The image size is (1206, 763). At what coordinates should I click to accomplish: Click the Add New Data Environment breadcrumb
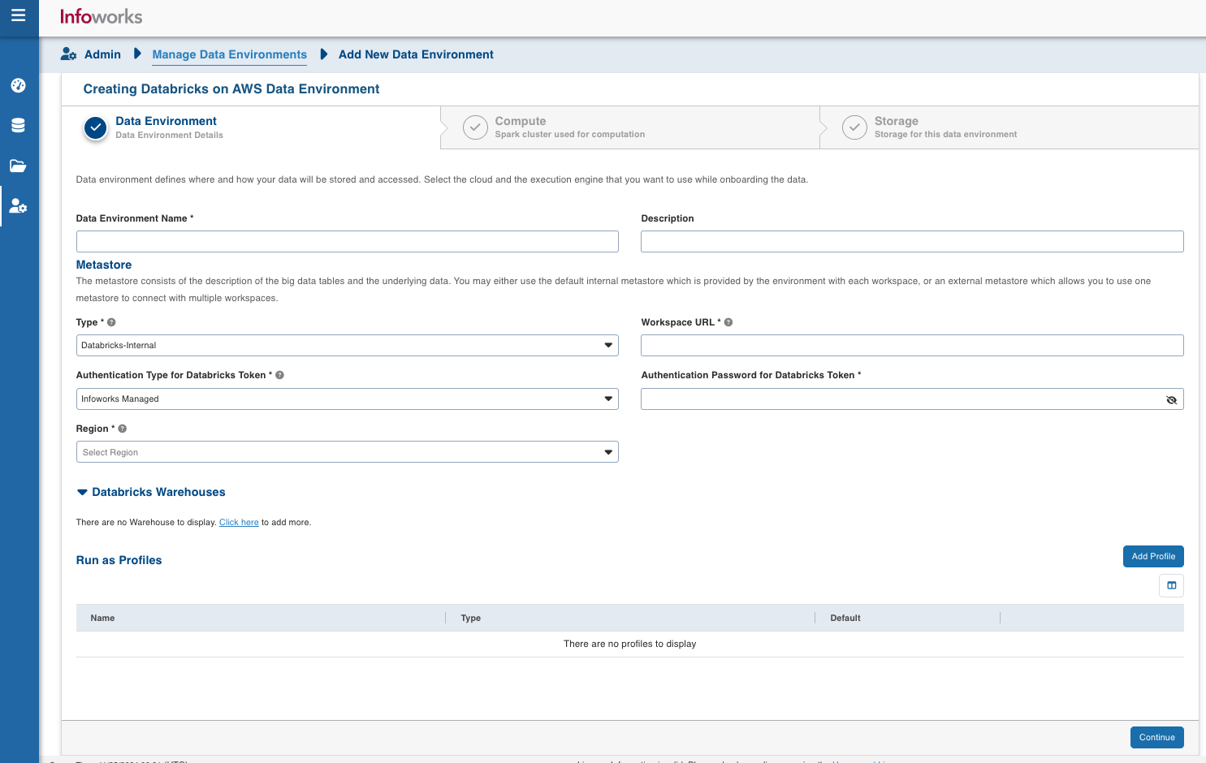[x=416, y=54]
